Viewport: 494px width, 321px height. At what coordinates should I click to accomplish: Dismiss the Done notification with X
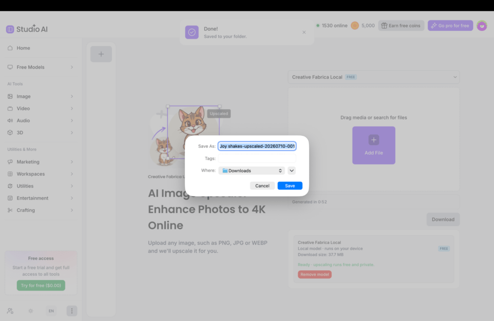pos(304,32)
